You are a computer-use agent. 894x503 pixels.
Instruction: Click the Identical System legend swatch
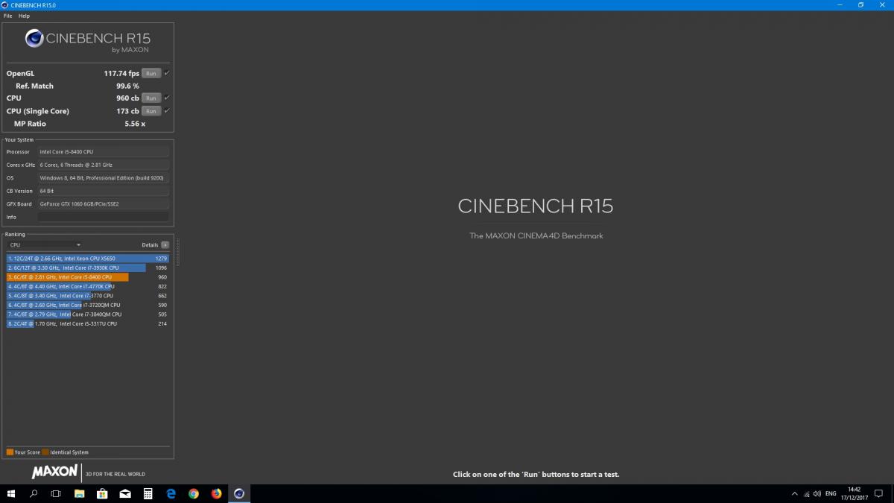pos(45,452)
